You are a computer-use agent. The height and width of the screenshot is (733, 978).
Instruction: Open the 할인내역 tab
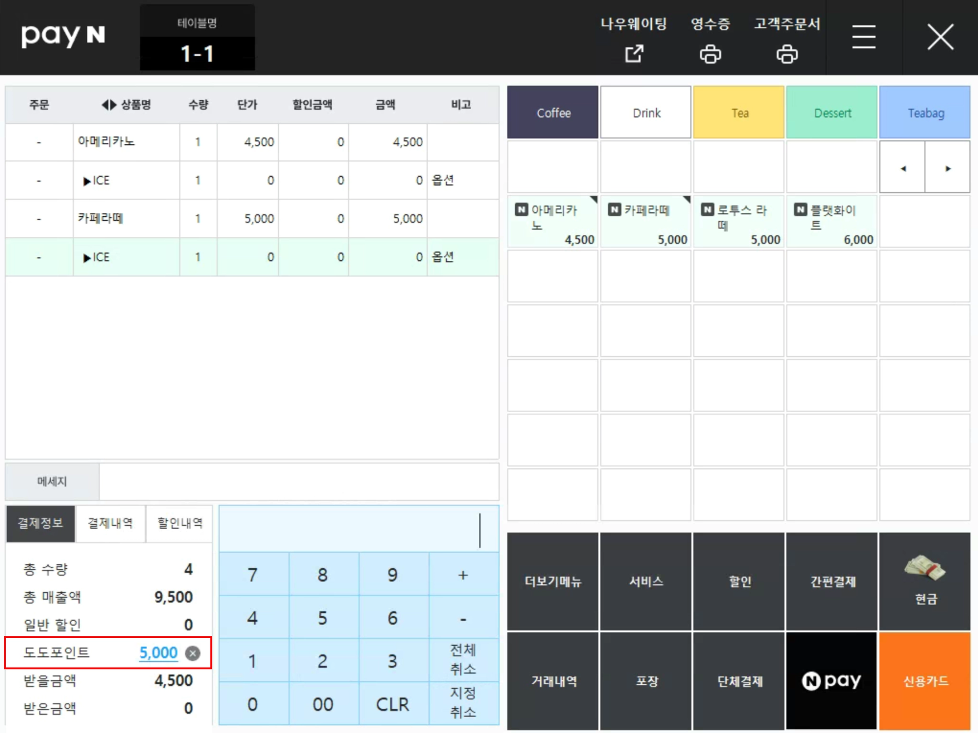click(x=180, y=523)
